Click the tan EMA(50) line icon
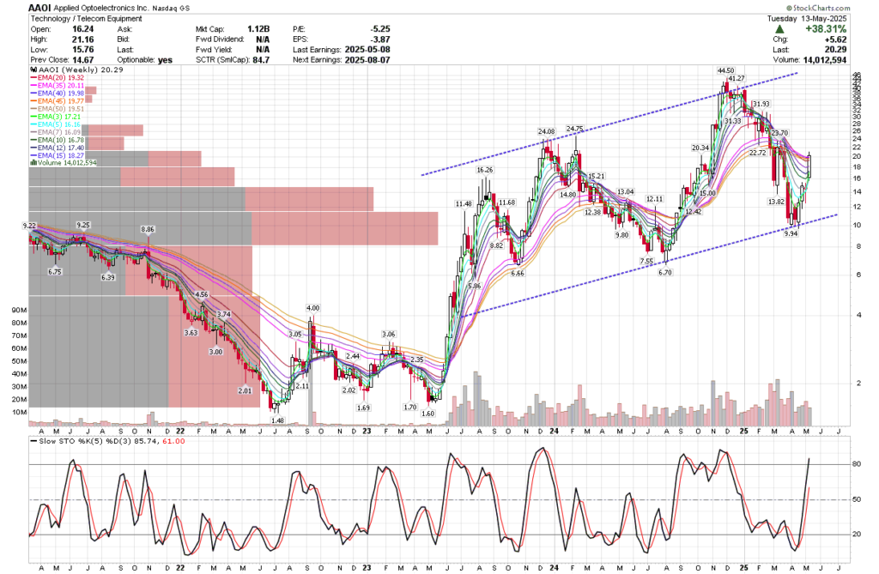The width and height of the screenshot is (879, 574). (33, 109)
